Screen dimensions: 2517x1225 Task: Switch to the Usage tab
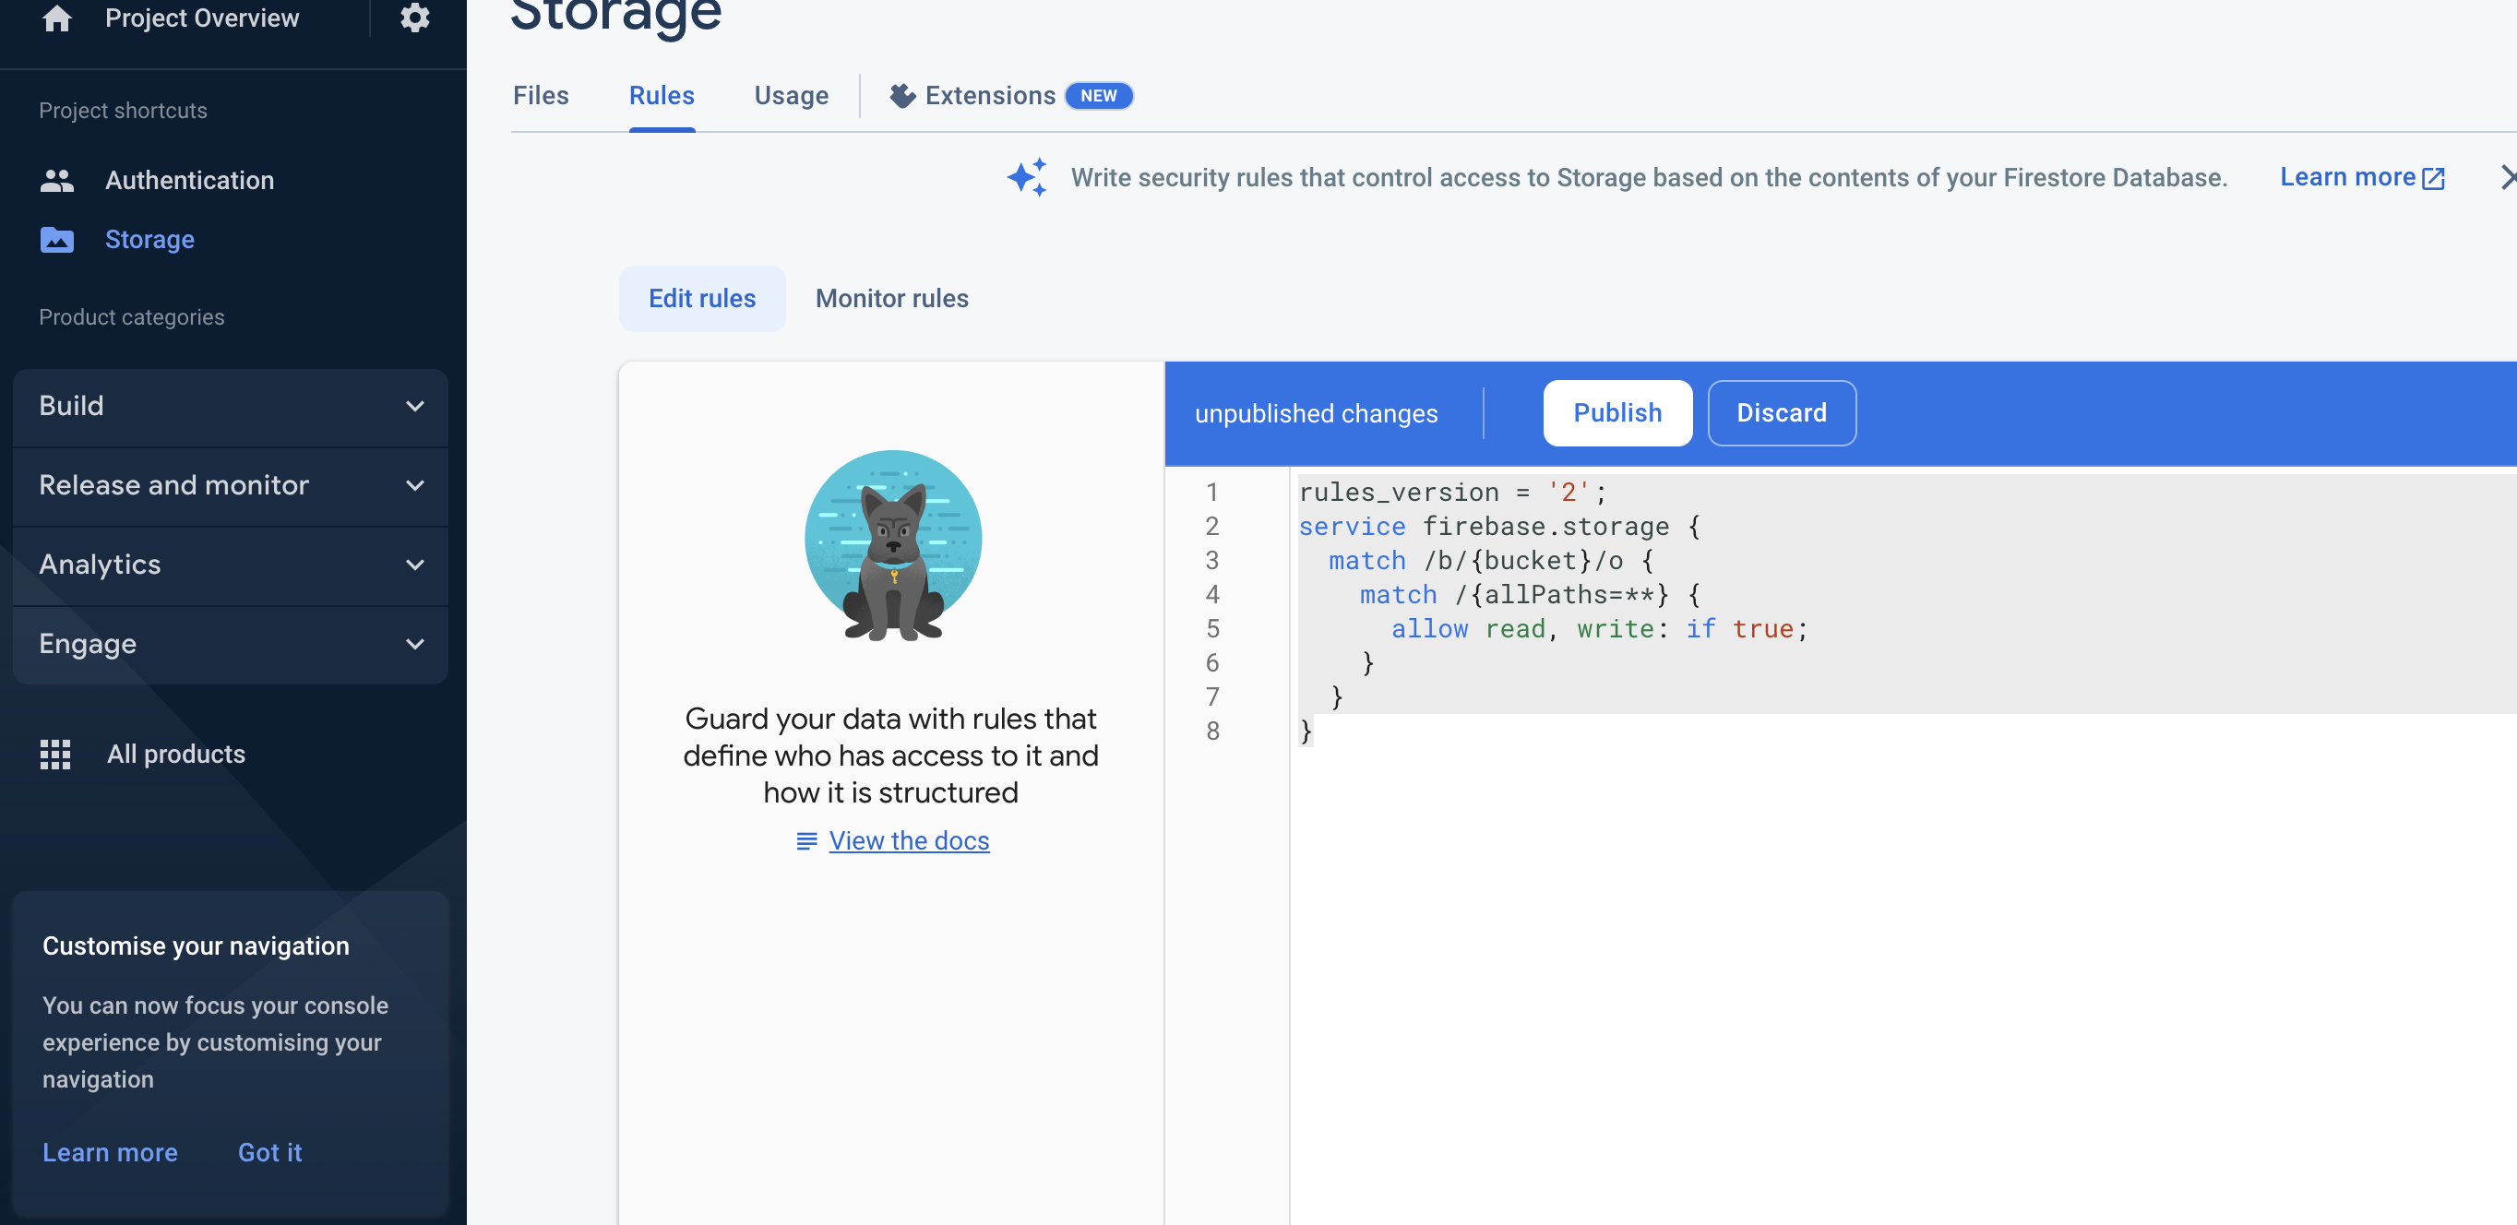(x=791, y=96)
